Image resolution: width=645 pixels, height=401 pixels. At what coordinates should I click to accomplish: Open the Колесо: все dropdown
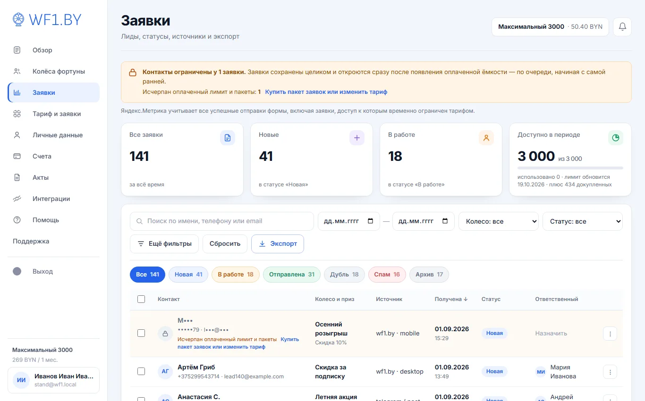tap(499, 221)
